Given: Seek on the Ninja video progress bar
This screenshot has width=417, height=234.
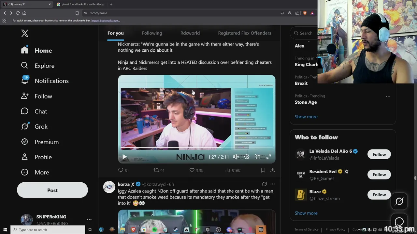Looking at the screenshot, I should tap(197, 148).
